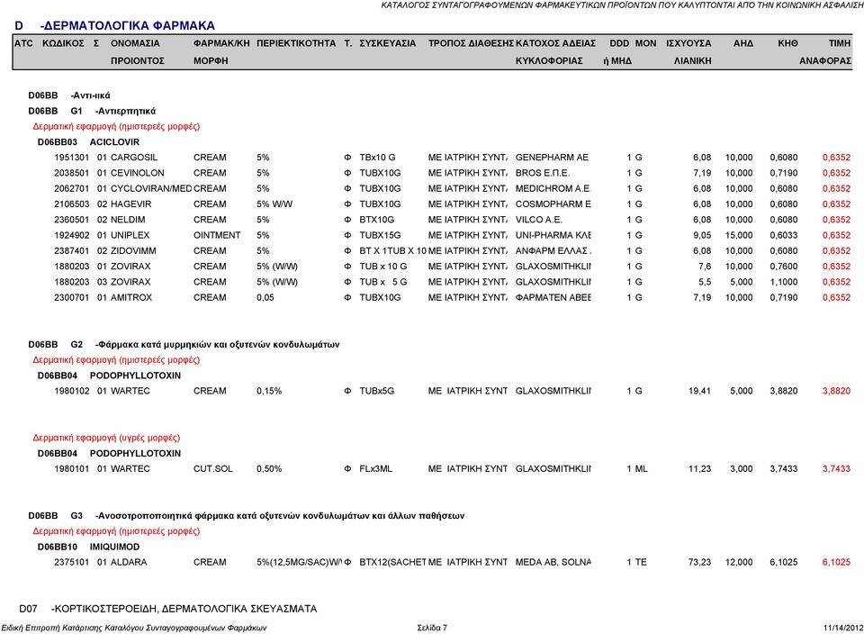Click license holder MEDA AB, SOLNA
The height and width of the screenshot is (634, 864).
[x=553, y=562]
